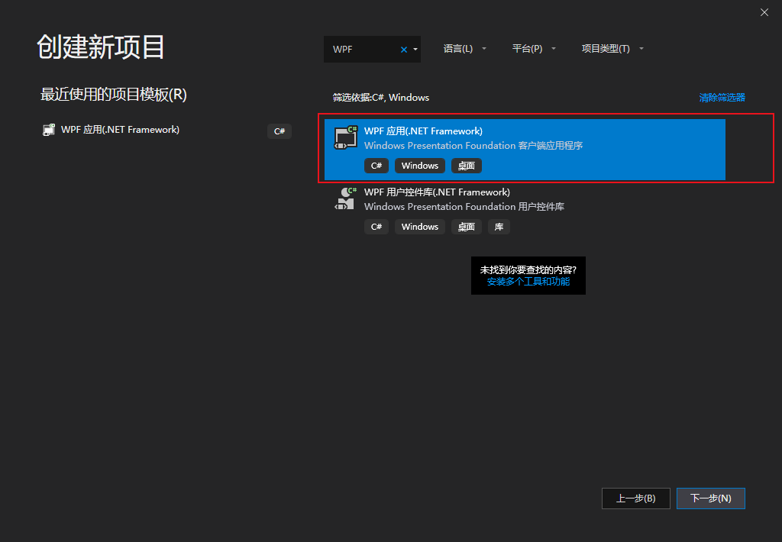Image resolution: width=782 pixels, height=542 pixels.
Task: Click the C# tag under WPF 用户控件库
Action: click(x=376, y=227)
